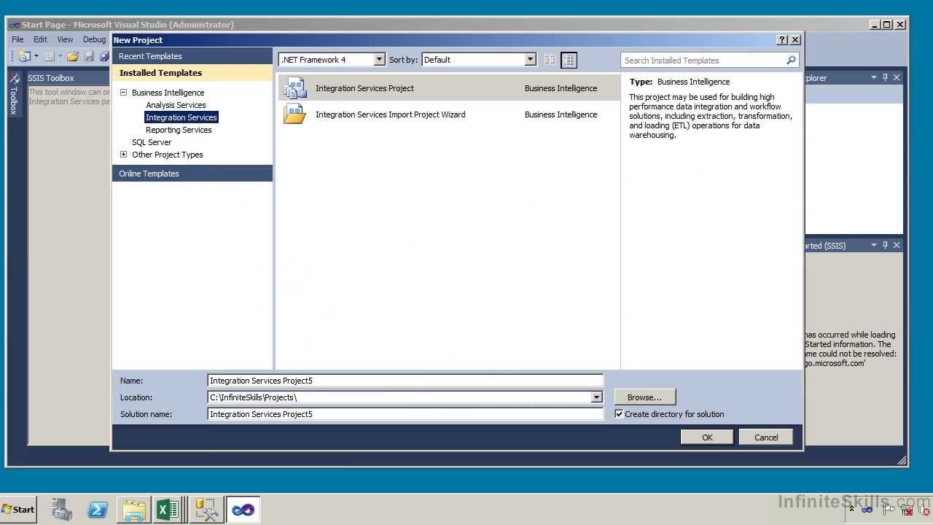Click the Open File toolbar icon
Image resolution: width=933 pixels, height=525 pixels.
pos(73,56)
